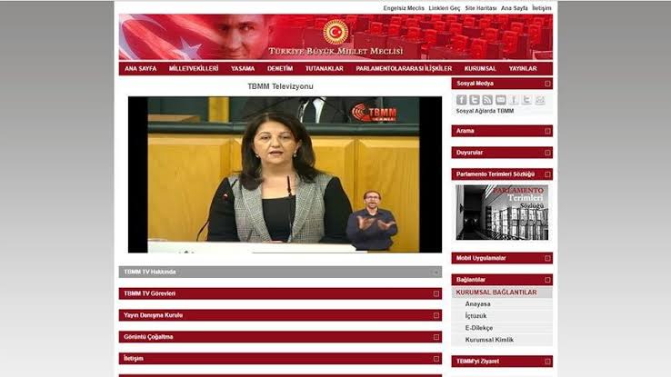
Task: Open the İçtüzük link
Action: click(476, 316)
